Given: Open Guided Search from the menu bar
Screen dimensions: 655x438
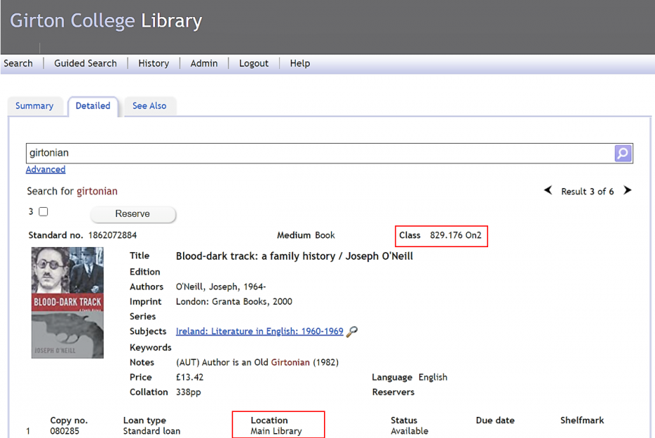Looking at the screenshot, I should pyautogui.click(x=85, y=63).
